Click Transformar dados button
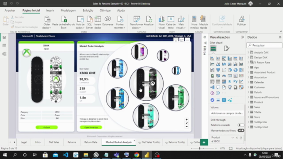This screenshot has height=159, width=283. pos(137,23)
